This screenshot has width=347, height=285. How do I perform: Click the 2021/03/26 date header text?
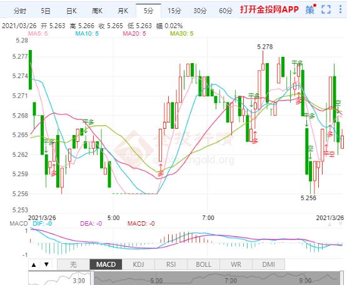[19, 26]
